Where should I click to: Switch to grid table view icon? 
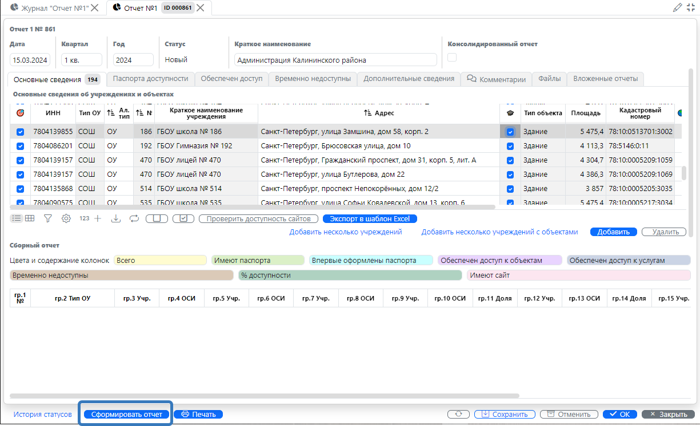coord(30,218)
